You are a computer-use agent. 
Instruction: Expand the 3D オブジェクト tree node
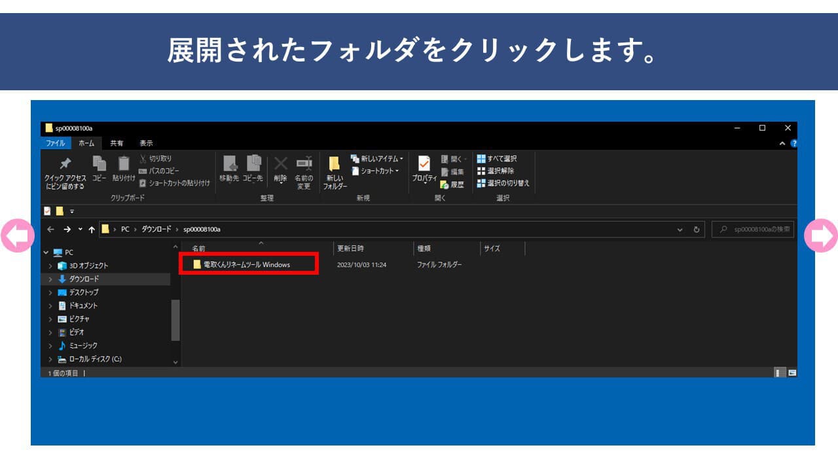pyautogui.click(x=50, y=266)
